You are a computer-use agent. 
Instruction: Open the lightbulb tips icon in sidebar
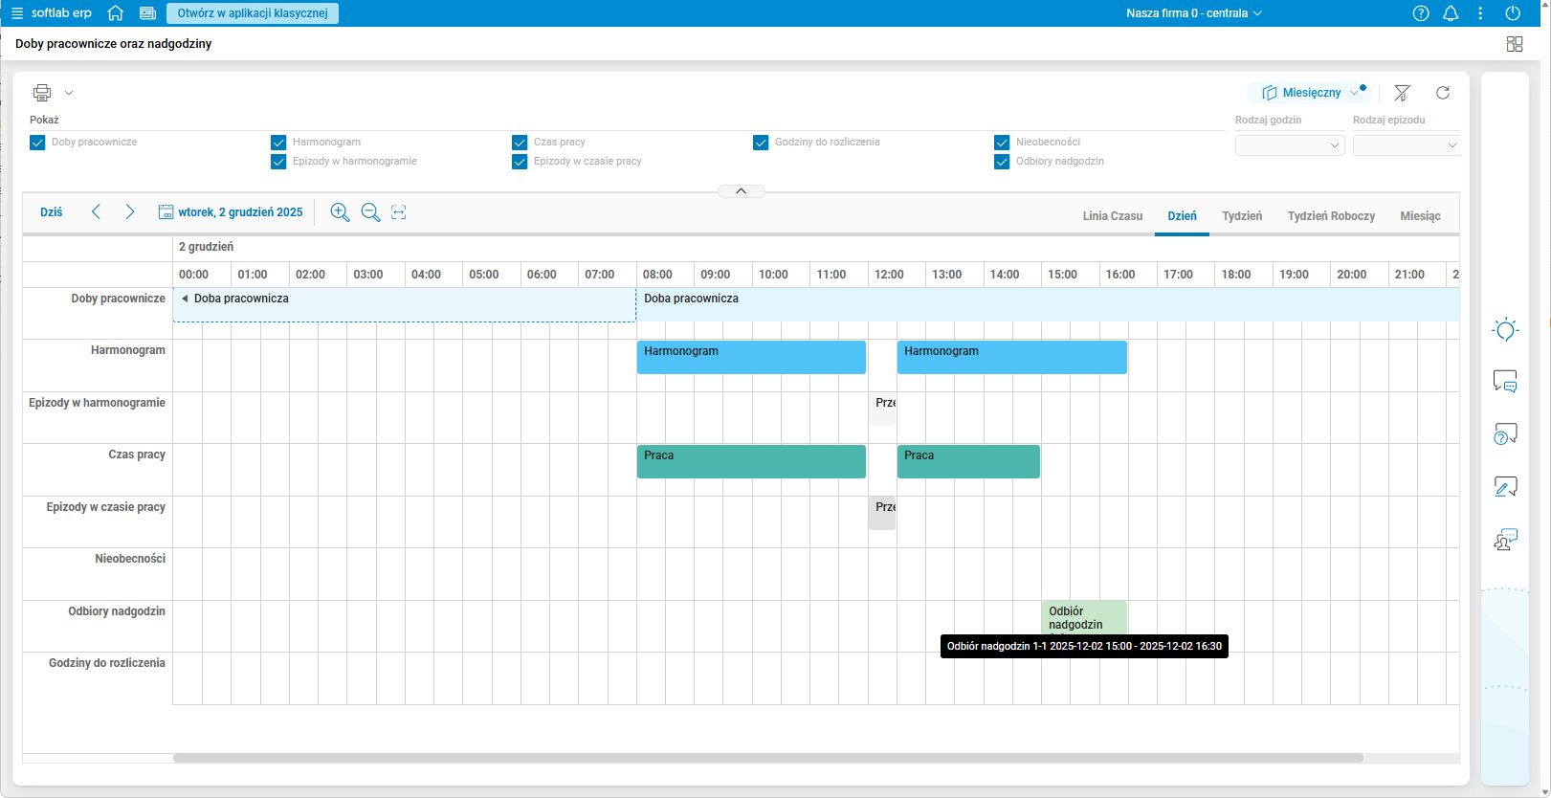pos(1505,330)
